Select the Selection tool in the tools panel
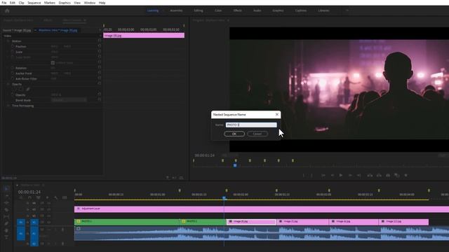Viewport: 449px width, 252px height. 7,188
